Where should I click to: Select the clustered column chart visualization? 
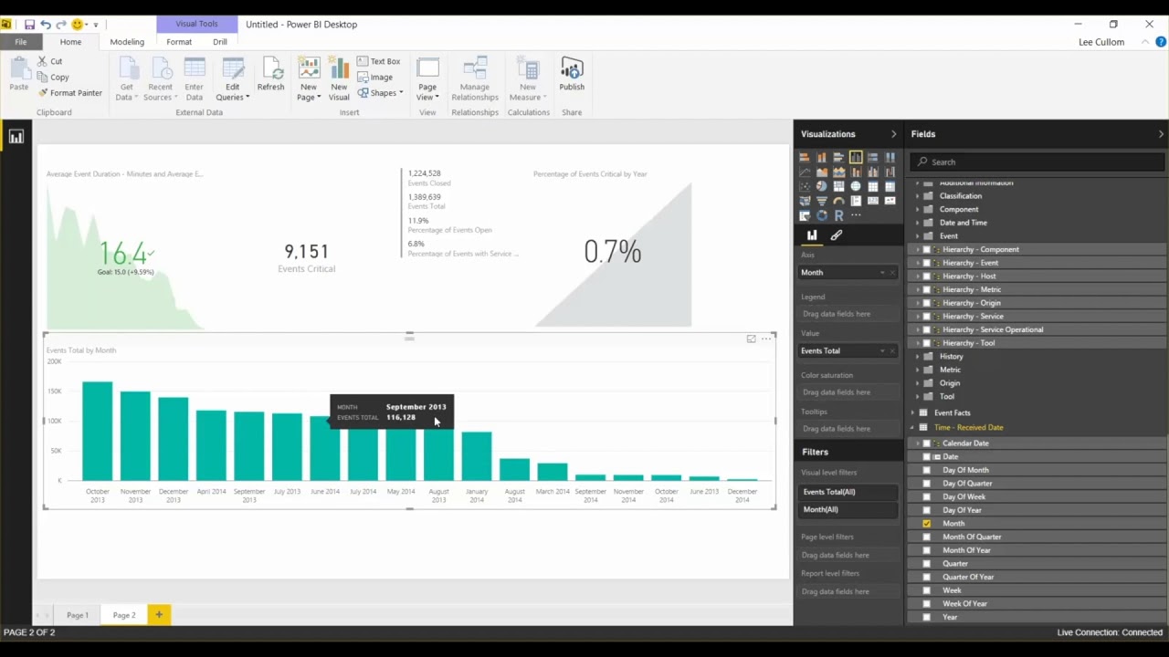(x=856, y=157)
